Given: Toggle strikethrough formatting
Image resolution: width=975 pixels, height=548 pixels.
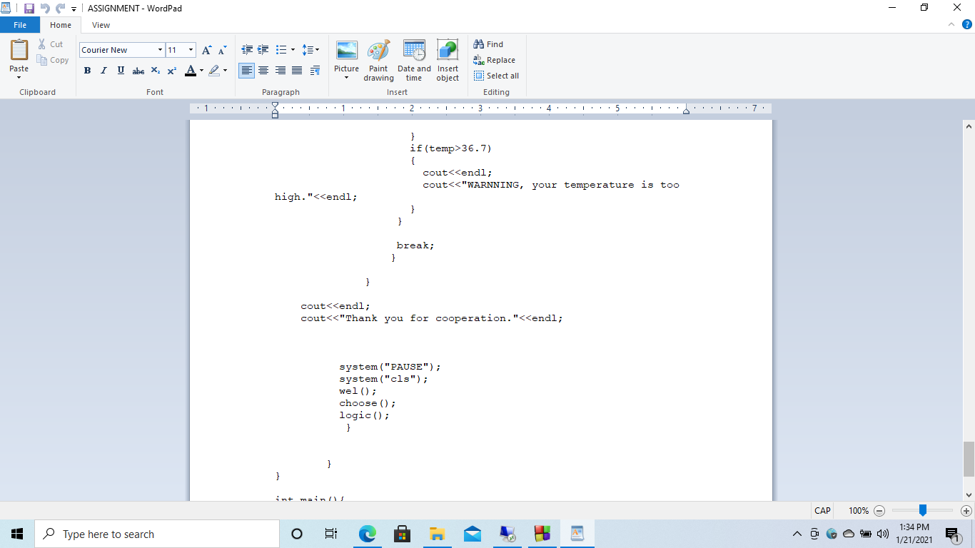Looking at the screenshot, I should coord(138,71).
